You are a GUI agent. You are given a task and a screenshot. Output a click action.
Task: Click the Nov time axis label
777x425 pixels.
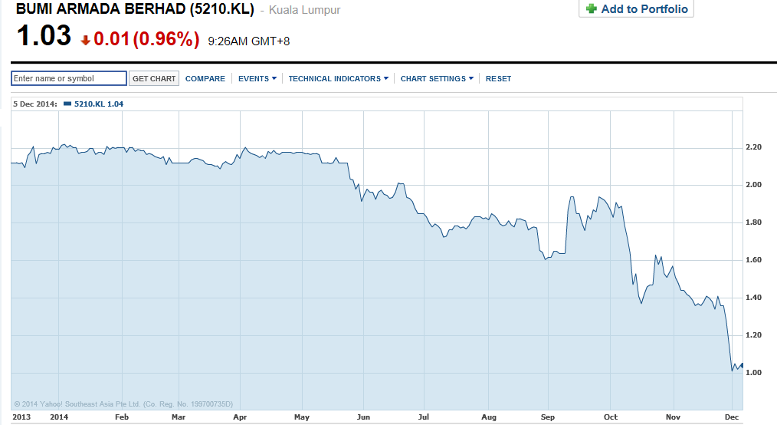[x=673, y=417]
